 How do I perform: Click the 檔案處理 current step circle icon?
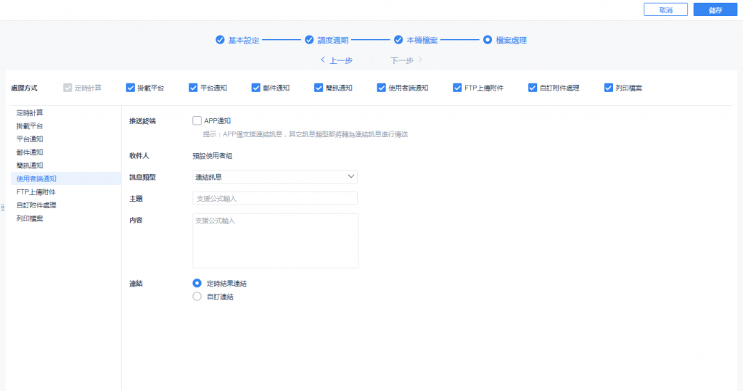(x=488, y=40)
